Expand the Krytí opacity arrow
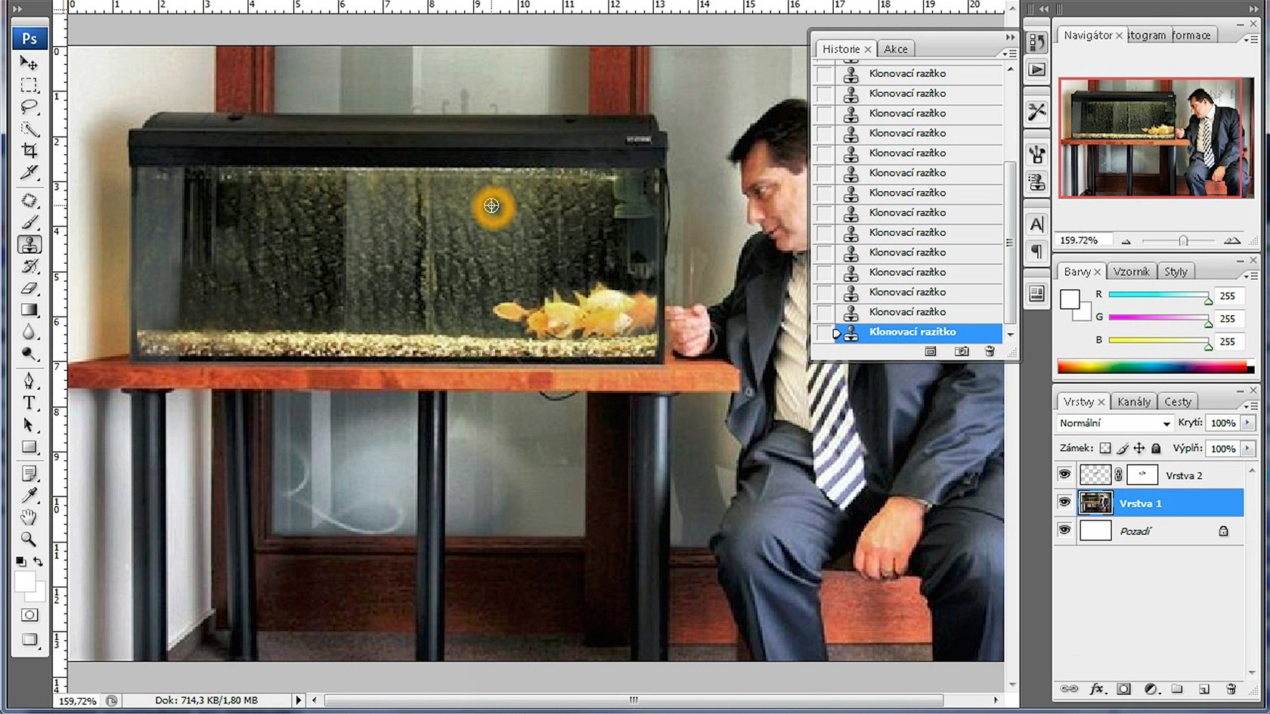Screen dimensions: 1270x714 [x=1247, y=423]
